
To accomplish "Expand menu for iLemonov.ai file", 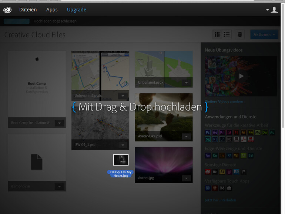I will tap(60, 187).
